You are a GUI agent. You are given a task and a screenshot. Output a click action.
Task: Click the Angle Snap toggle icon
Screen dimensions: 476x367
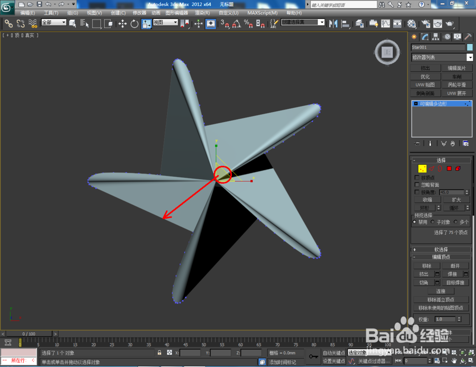click(x=237, y=24)
